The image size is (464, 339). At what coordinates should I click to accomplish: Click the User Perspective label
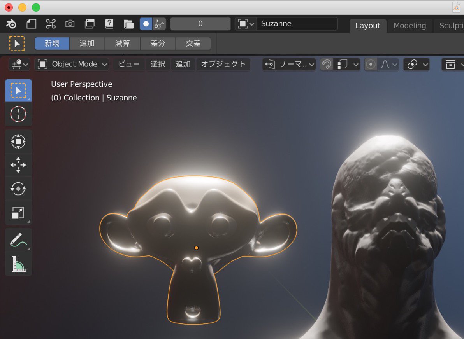point(82,84)
